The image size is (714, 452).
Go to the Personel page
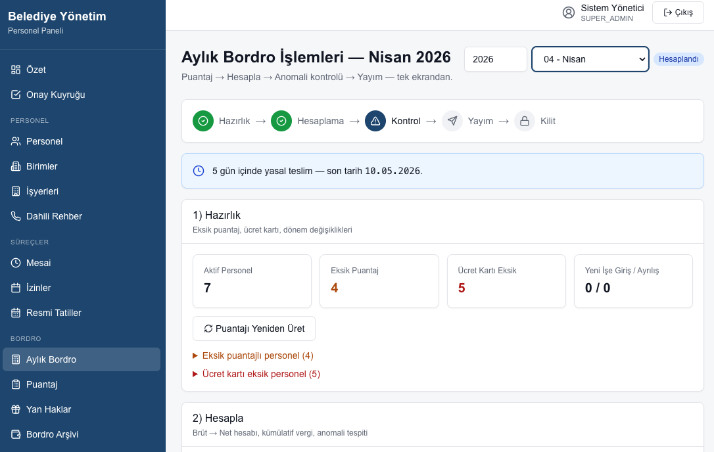coord(82,141)
